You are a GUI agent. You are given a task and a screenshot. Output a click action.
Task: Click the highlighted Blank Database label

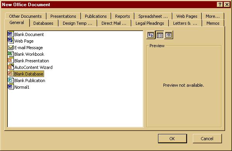(29, 74)
